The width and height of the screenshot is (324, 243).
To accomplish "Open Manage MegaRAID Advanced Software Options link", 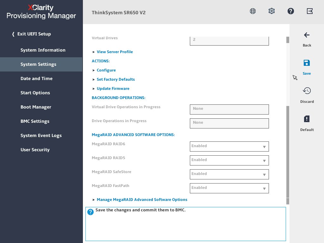I will tap(142, 200).
